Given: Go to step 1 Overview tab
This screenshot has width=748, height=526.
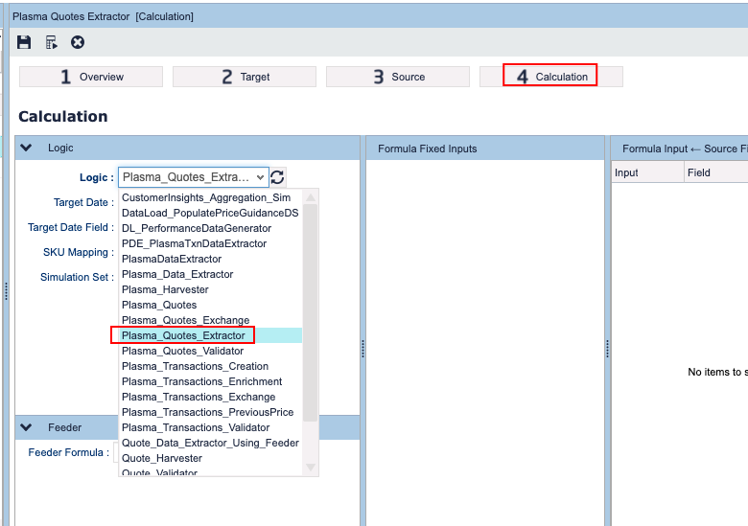Looking at the screenshot, I should point(91,77).
